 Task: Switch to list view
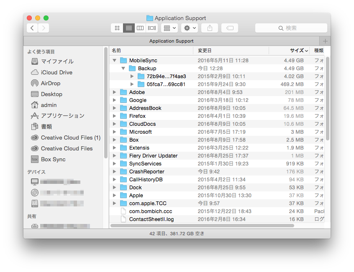click(x=129, y=28)
